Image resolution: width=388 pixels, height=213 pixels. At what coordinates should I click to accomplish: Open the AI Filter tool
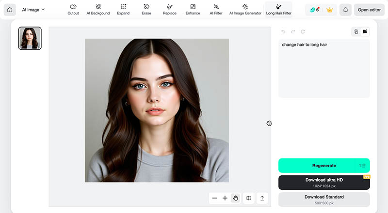pyautogui.click(x=216, y=9)
